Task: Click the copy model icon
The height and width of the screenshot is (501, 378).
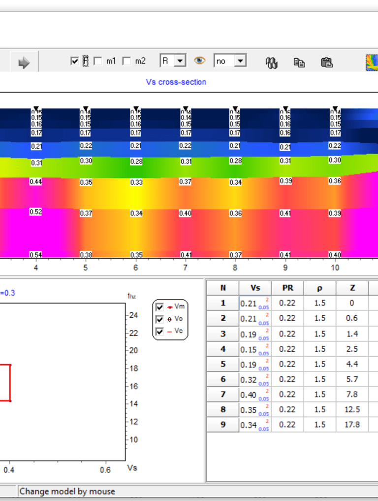Action: pos(299,63)
